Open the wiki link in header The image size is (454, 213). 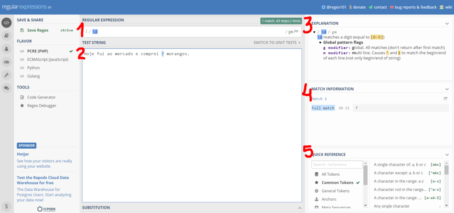click(x=446, y=7)
